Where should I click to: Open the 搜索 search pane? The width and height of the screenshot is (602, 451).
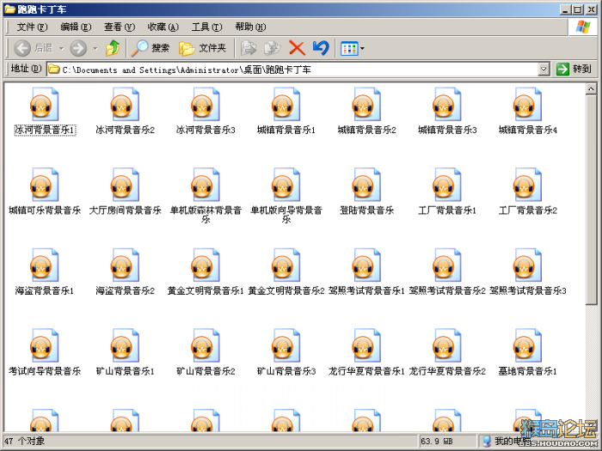click(x=150, y=48)
